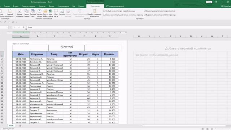Open the Общий доступ share button
Screen dimensions: 231x130
226,6
